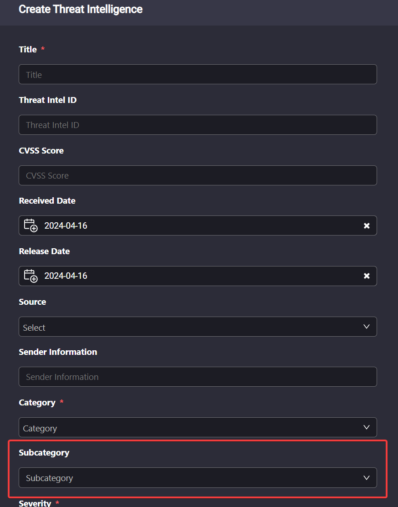Viewport: 398px width, 507px height.
Task: Click the Create Threat Intelligence heading
Action: 81,10
